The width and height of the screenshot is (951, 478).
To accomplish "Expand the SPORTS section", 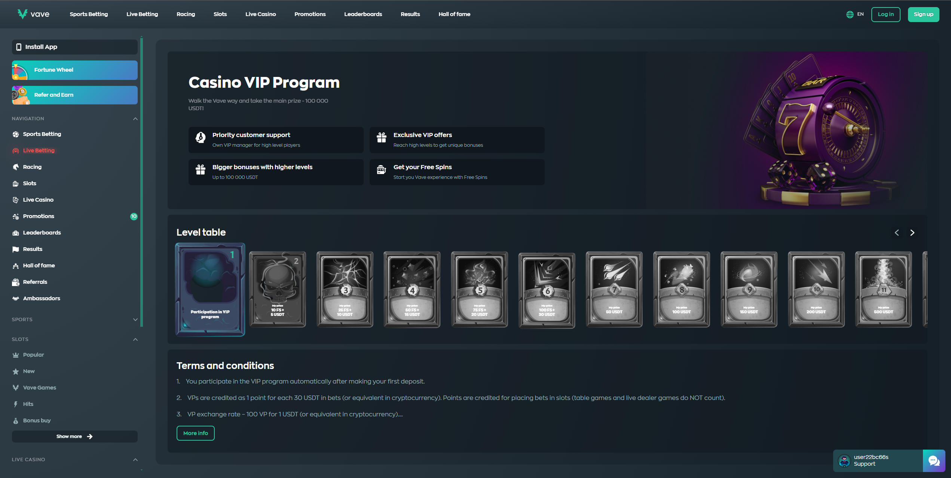I will coord(135,320).
